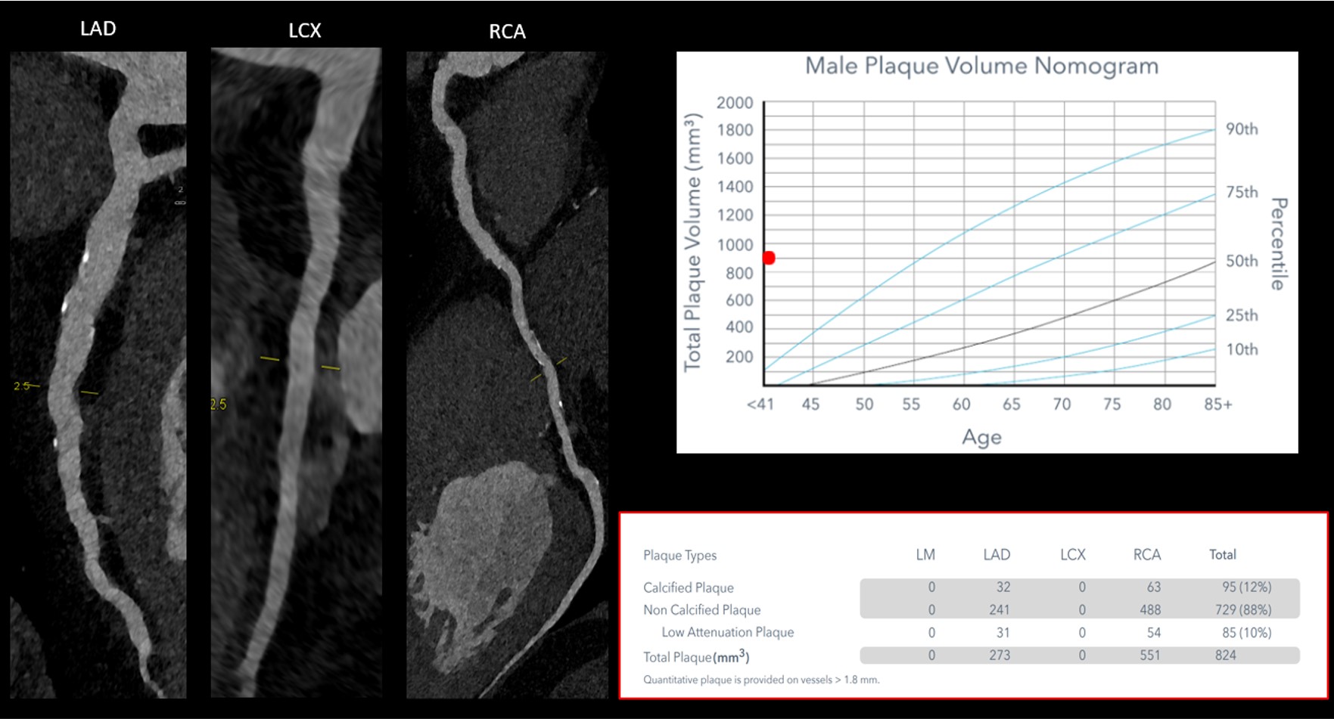Select the 50th percentile label
Image resolution: width=1334 pixels, height=719 pixels.
click(1242, 261)
